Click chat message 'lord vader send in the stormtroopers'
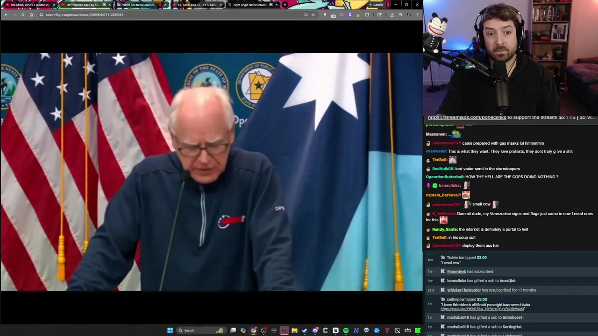 pos(487,169)
